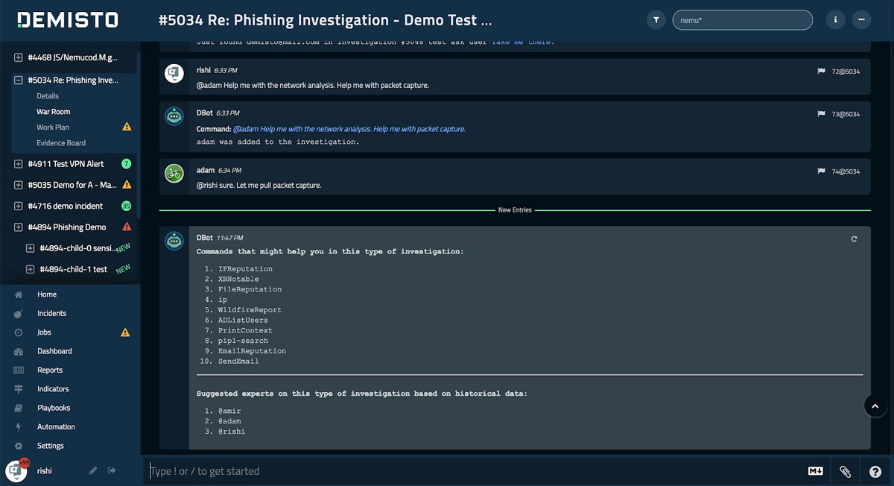
Task: Flag entry 74@5034
Action: (x=821, y=171)
